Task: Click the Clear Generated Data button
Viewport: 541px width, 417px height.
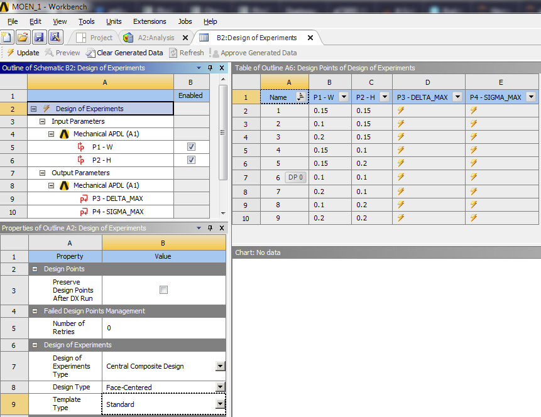Action: (x=124, y=53)
